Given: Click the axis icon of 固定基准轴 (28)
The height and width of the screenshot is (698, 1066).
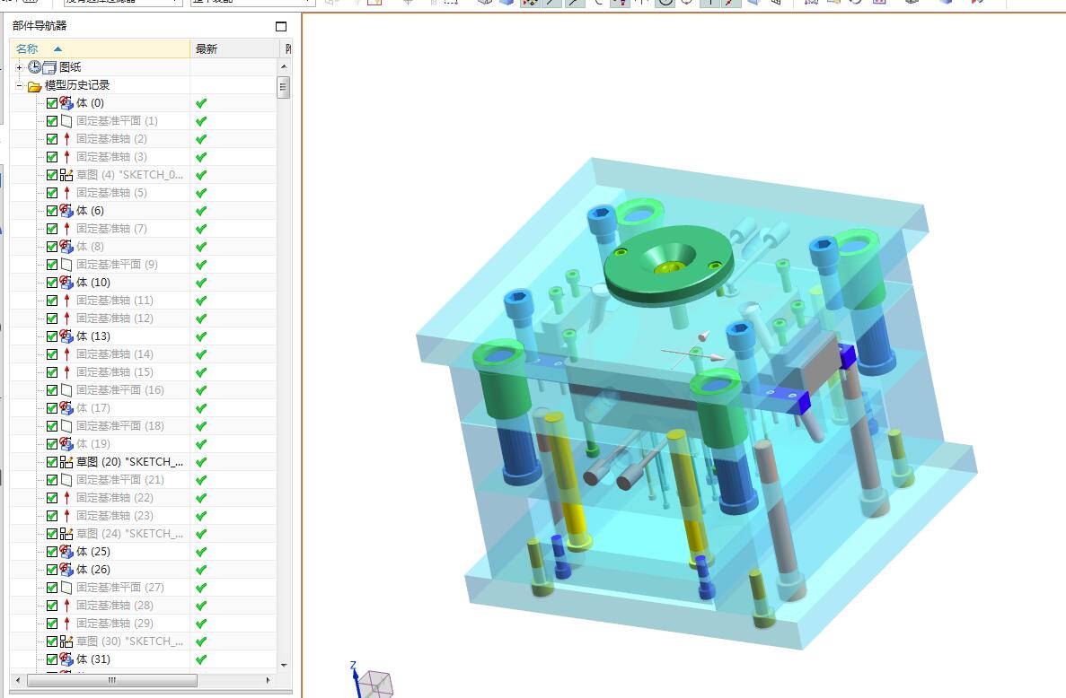Looking at the screenshot, I should (x=66, y=605).
